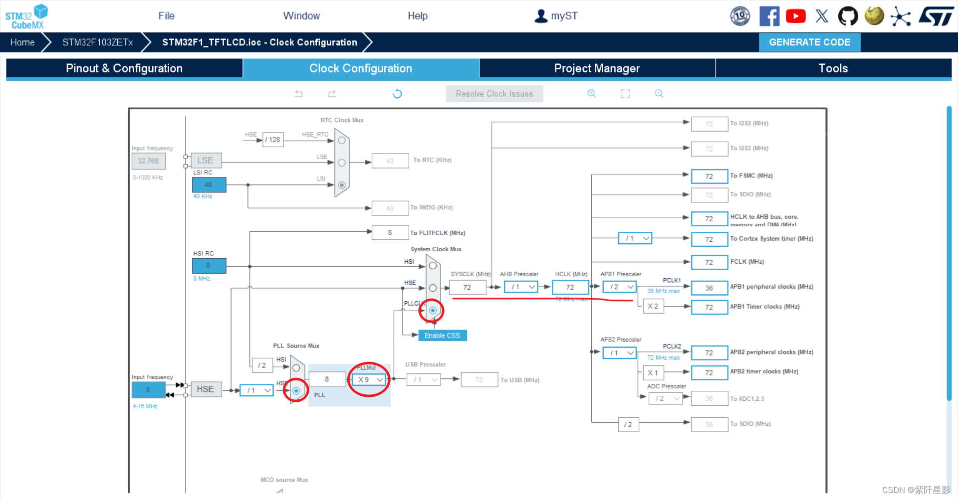Open the Help menu
Viewport: 958px width, 499px height.
tap(418, 16)
